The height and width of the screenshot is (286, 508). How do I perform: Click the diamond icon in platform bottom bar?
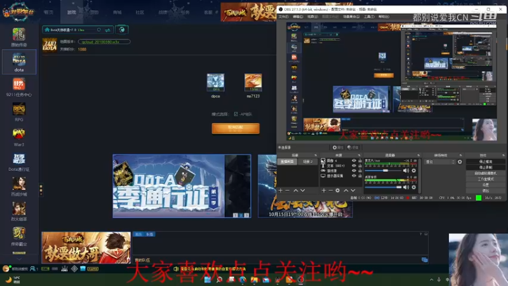[74, 268]
